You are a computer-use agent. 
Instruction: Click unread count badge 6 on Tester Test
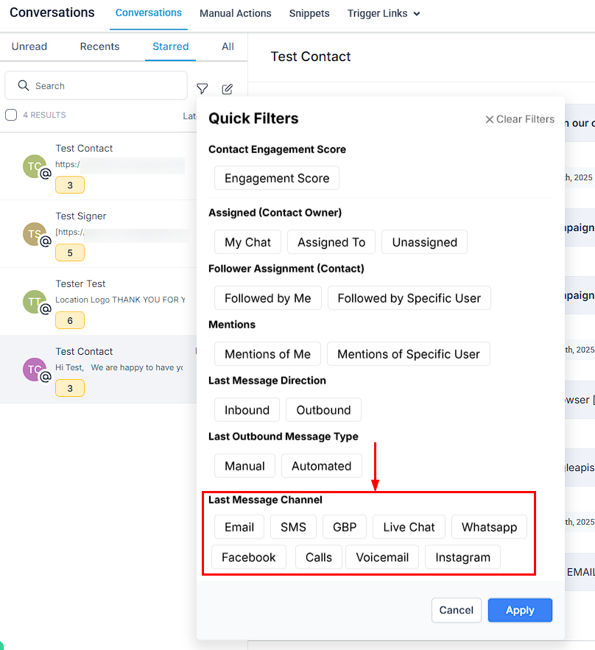pyautogui.click(x=70, y=320)
